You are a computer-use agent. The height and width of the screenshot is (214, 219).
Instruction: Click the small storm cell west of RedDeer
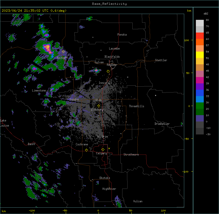point(96,70)
